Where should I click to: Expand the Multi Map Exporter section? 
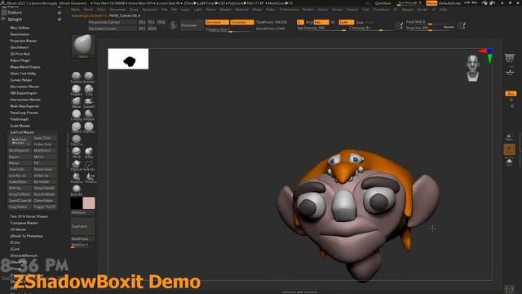pyautogui.click(x=24, y=106)
